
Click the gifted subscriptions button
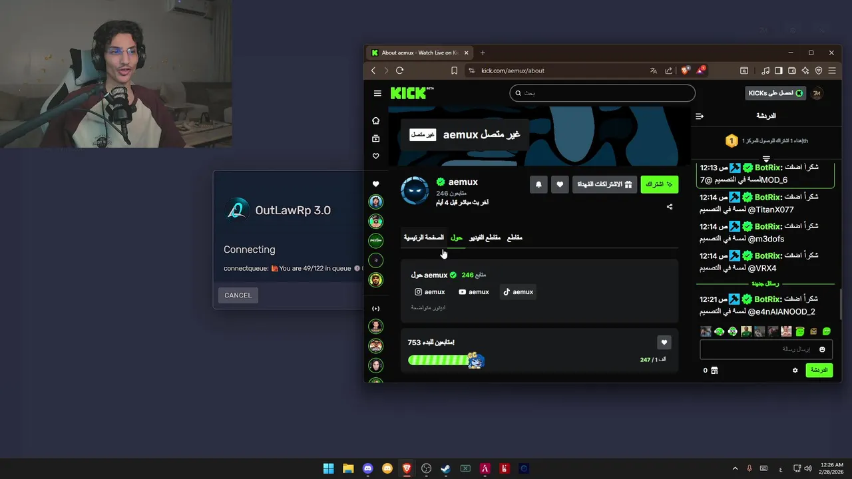click(604, 184)
